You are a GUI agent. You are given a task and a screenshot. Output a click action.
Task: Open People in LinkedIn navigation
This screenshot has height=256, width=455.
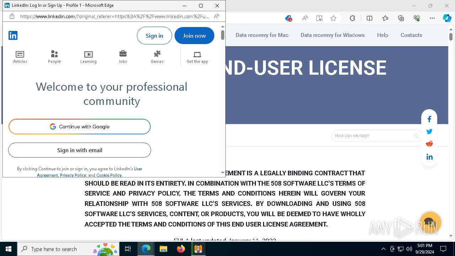(54, 57)
